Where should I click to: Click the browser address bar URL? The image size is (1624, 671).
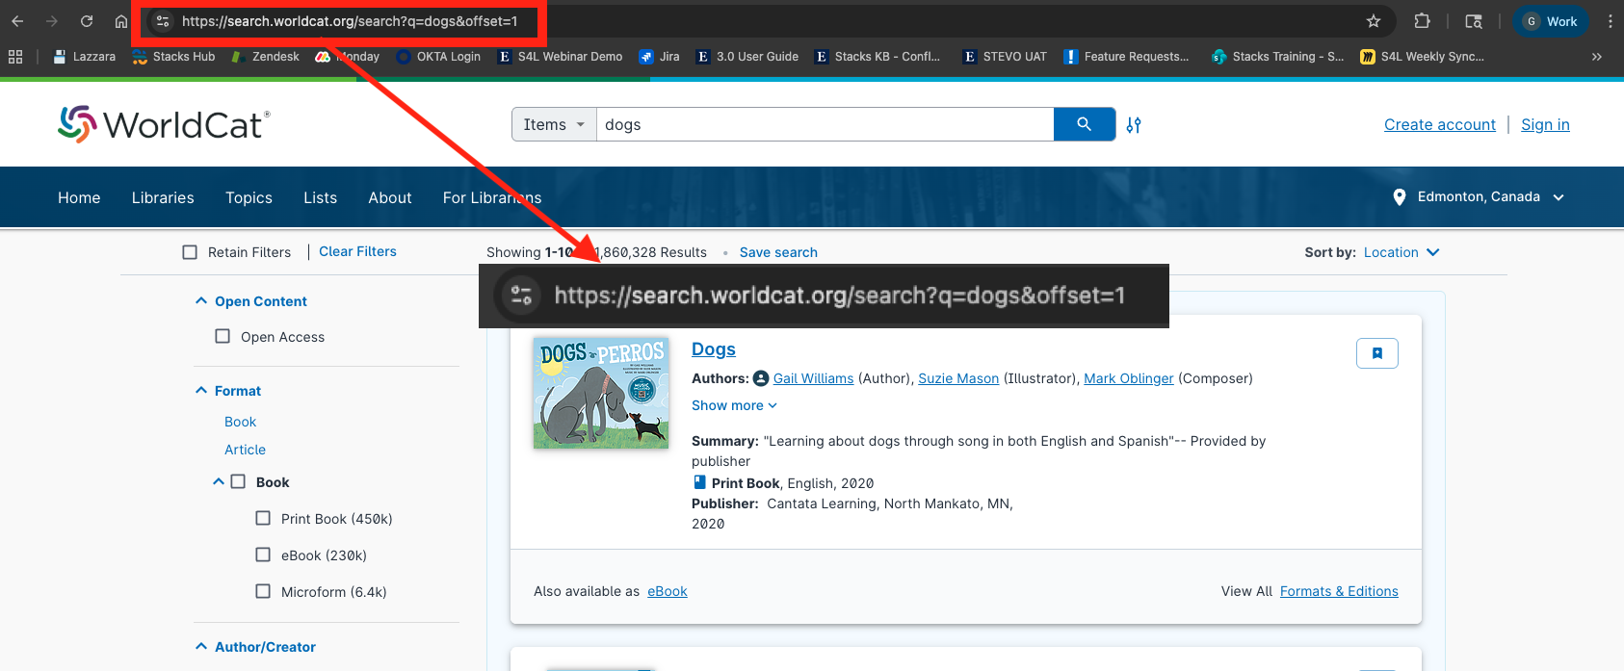(350, 21)
